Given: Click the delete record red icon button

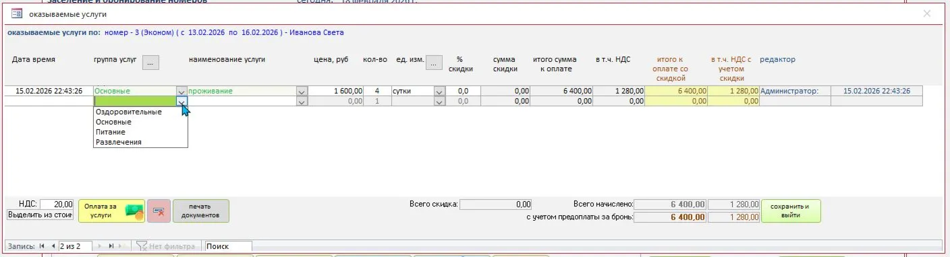Looking at the screenshot, I should pos(159,211).
